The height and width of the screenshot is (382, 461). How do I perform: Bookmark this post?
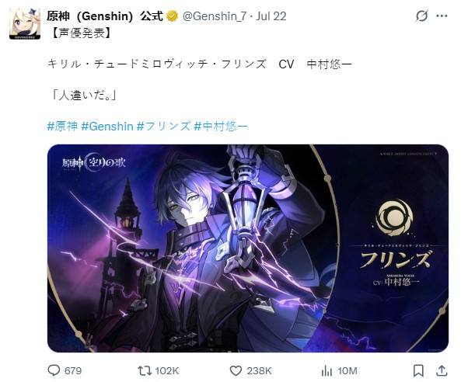tap(418, 370)
